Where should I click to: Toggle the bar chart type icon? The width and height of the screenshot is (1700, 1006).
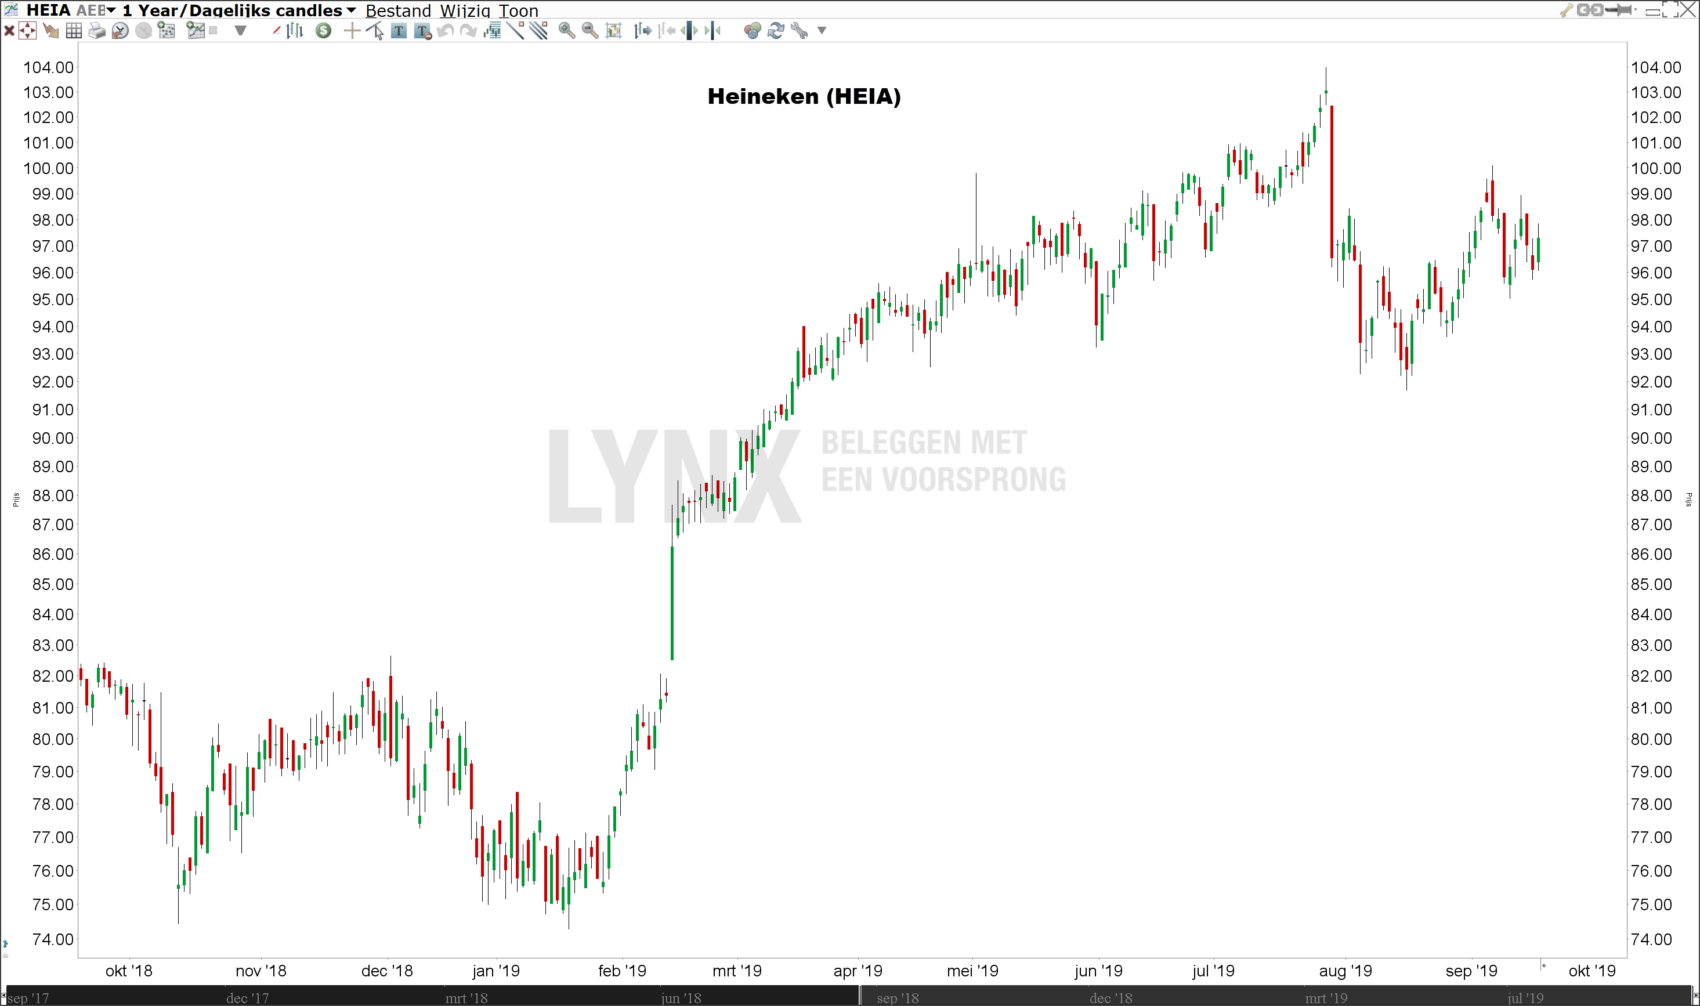coord(295,31)
